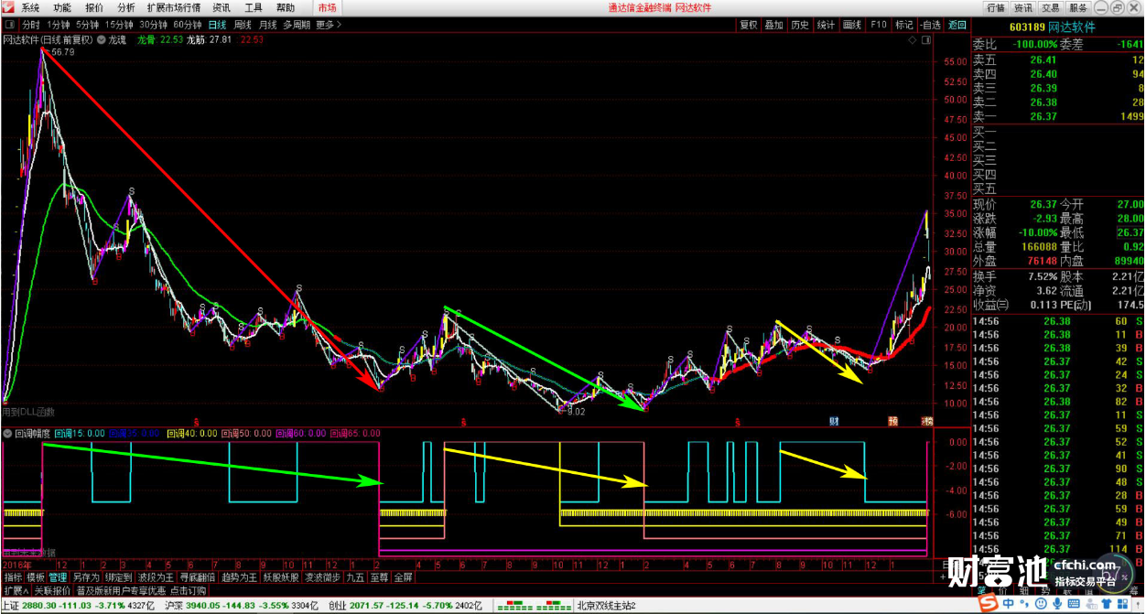The image size is (1146, 614).
Task: Click the 返回 back button
Action: [957, 25]
